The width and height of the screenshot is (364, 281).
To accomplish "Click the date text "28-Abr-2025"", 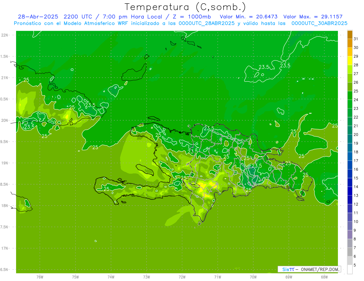I will click(38, 17).
